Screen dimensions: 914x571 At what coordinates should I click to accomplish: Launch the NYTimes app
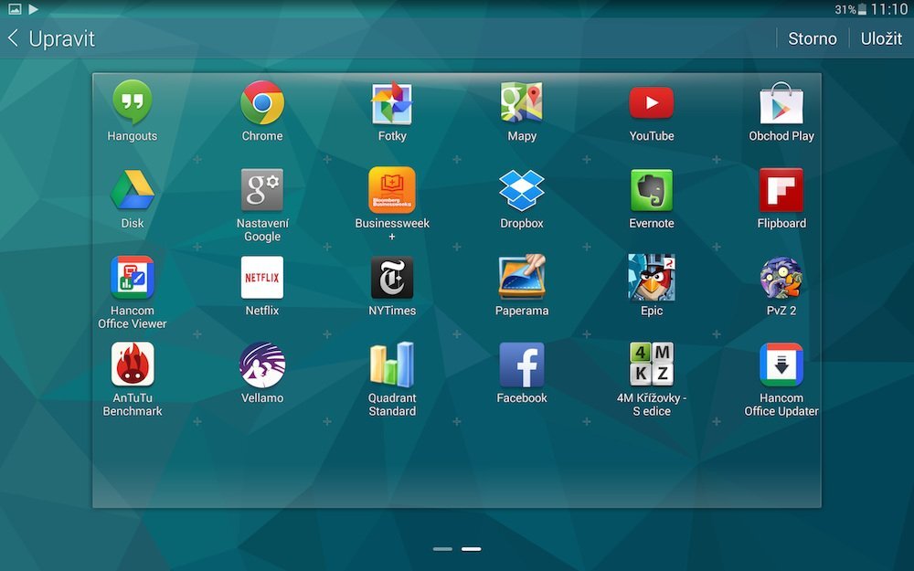(391, 277)
